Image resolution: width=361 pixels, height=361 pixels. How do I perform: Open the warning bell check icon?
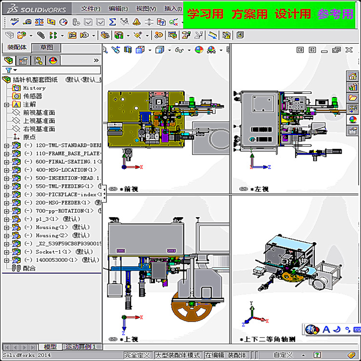point(137,22)
